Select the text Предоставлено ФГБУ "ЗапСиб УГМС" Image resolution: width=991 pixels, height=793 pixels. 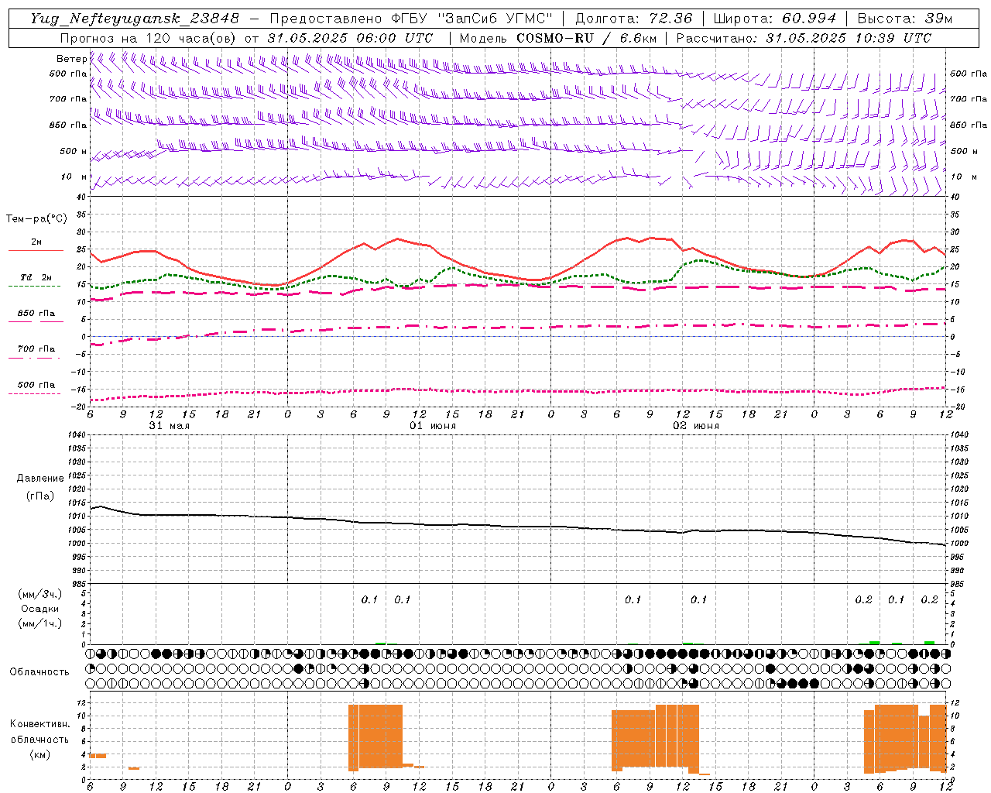coord(411,19)
